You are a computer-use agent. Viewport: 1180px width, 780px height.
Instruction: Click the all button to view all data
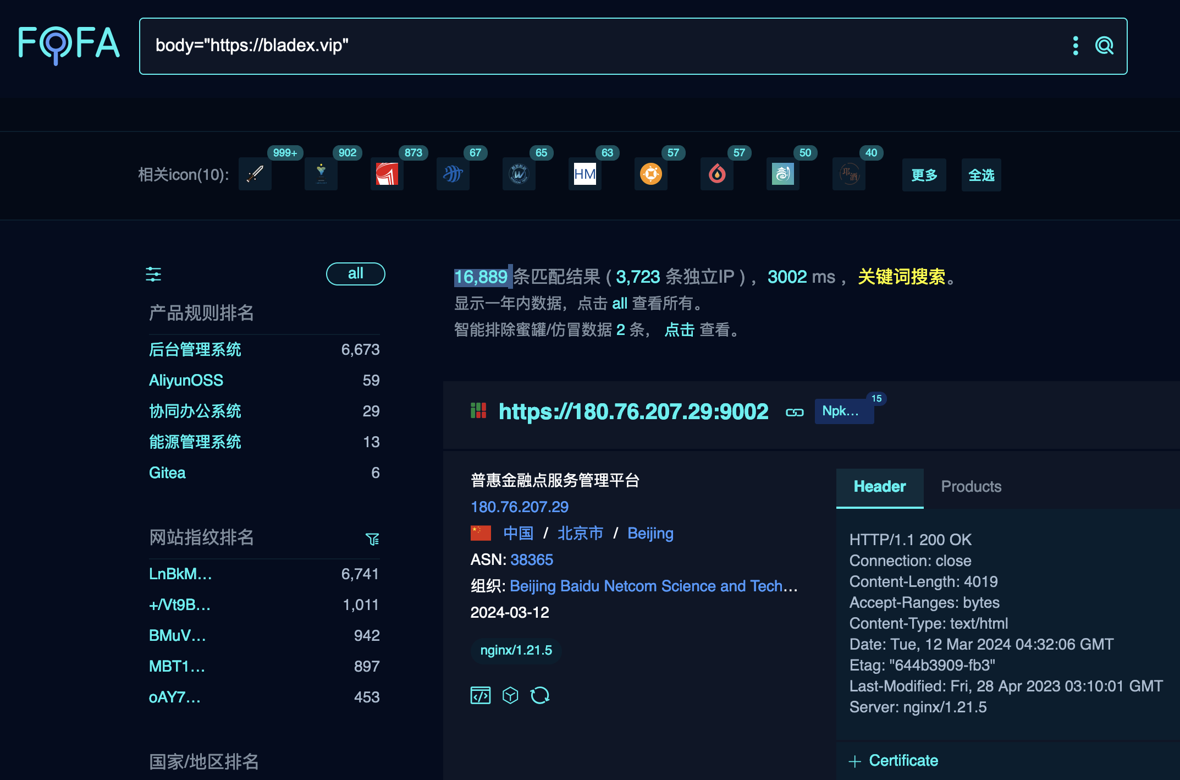355,273
